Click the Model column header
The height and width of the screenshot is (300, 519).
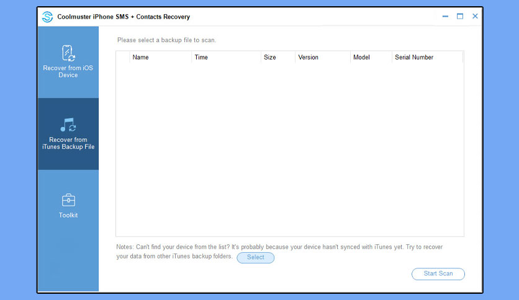pos(371,57)
